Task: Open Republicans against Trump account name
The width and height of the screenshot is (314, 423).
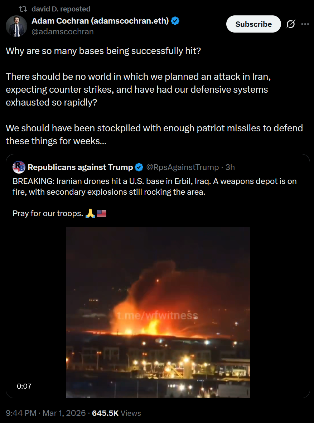Action: coord(80,167)
